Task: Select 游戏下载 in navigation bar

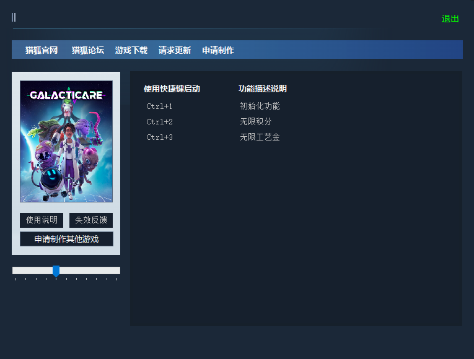Action: [131, 50]
